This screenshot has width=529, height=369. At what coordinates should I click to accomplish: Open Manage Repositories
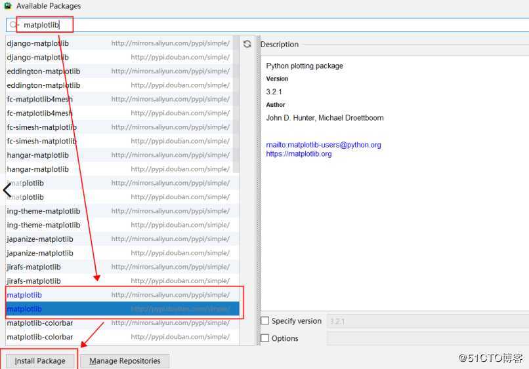pos(125,361)
